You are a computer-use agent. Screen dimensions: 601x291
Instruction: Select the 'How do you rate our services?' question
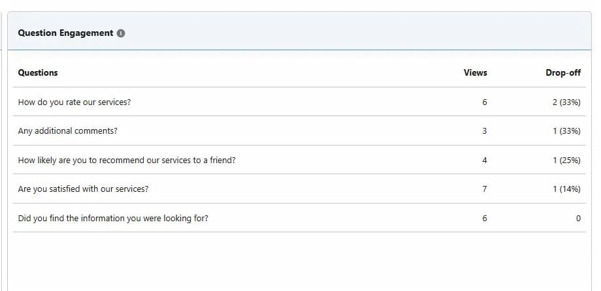[x=74, y=102]
